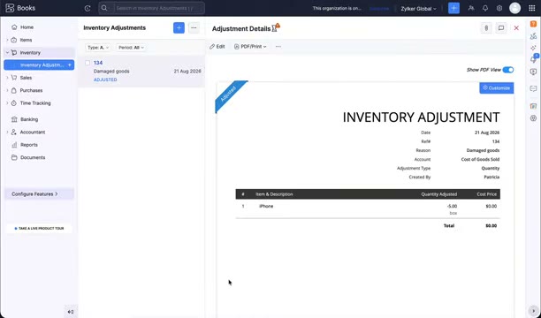Select Inventory Adjustments sidebar item
This screenshot has width=541, height=318.
point(39,64)
